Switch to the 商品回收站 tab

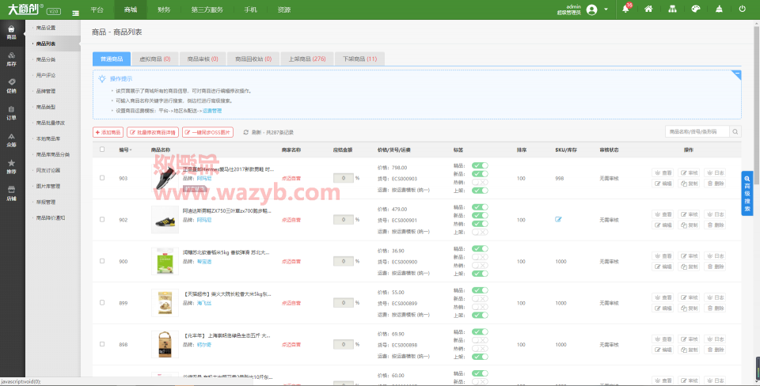(x=253, y=59)
